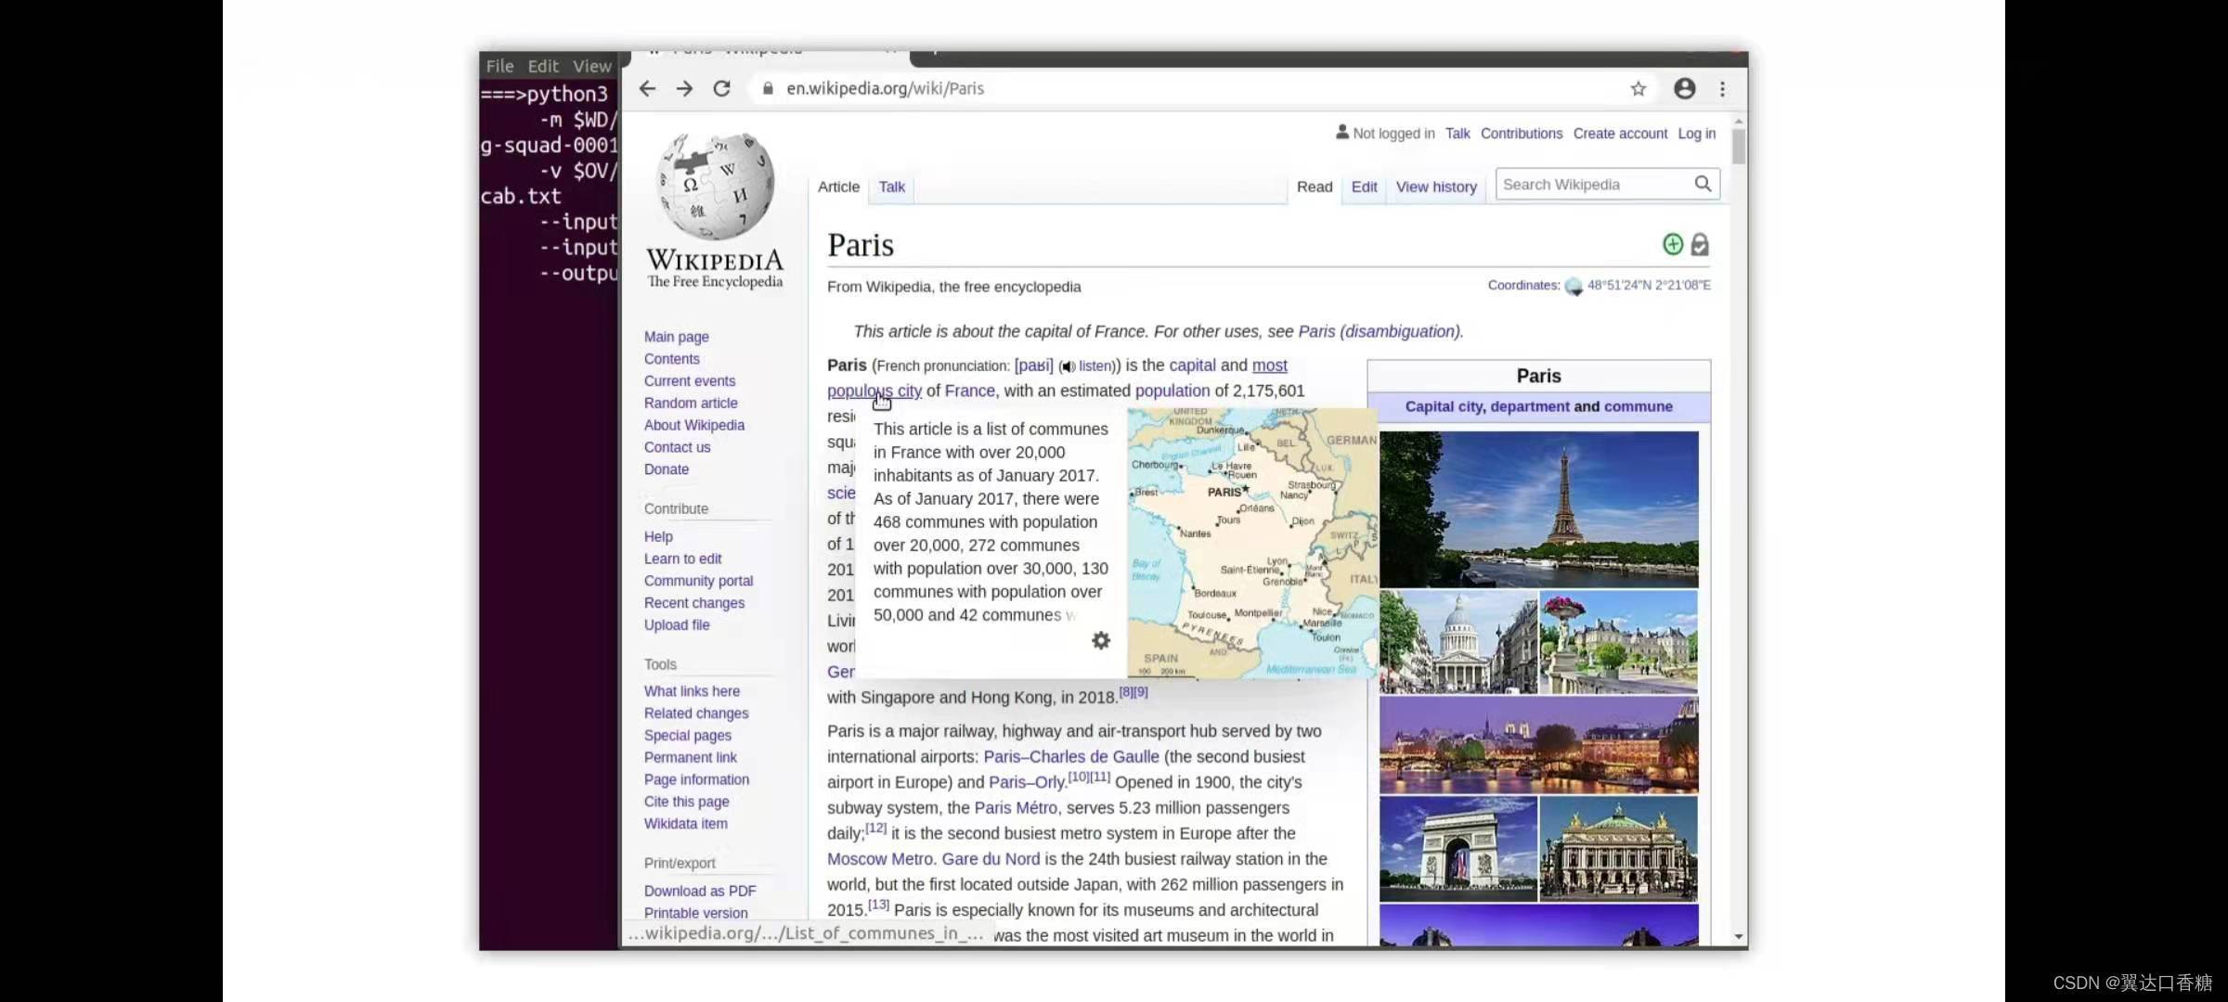2228x1002 pixels.
Task: Click the Gare du Nord link
Action: [991, 859]
